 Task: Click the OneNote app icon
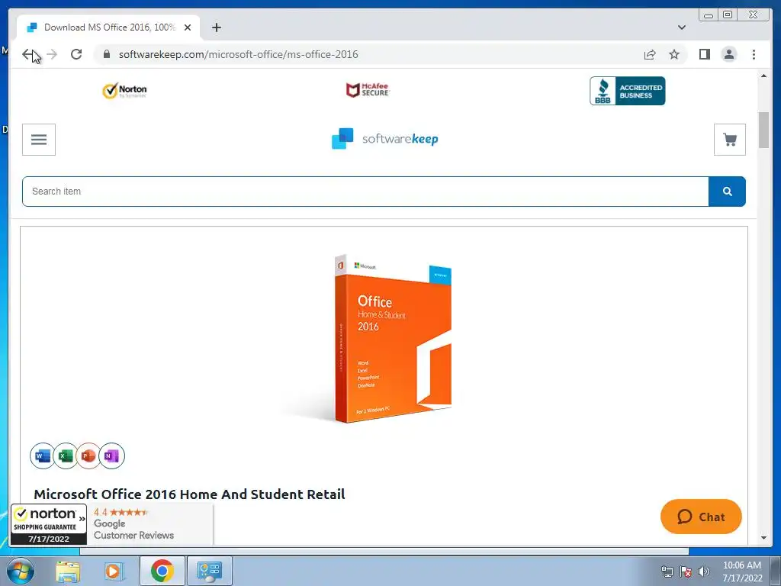point(111,456)
